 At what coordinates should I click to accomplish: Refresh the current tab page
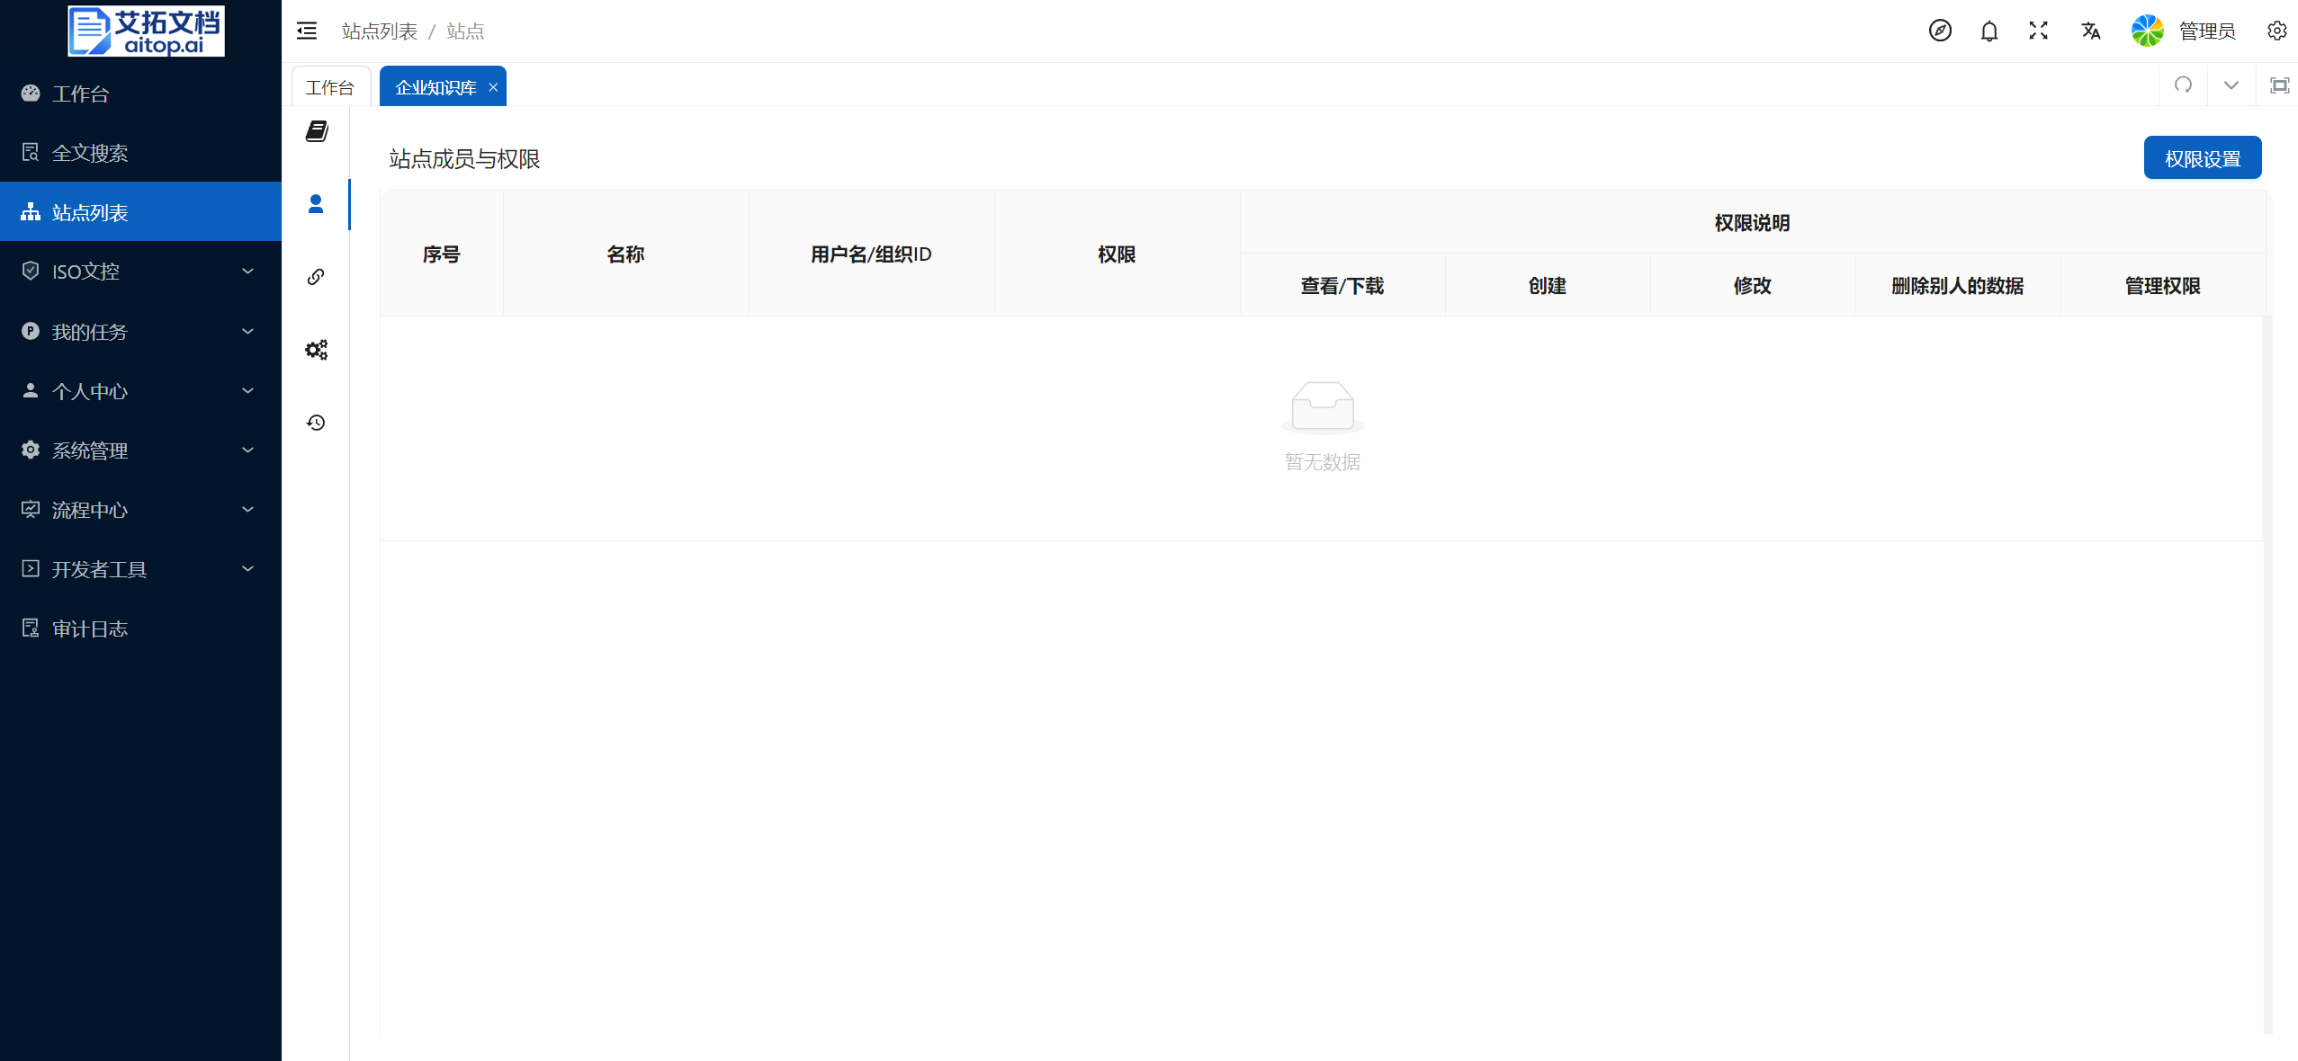(x=2184, y=85)
